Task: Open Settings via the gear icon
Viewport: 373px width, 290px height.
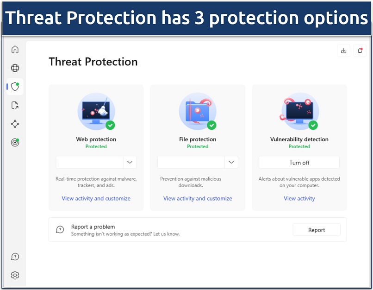Action: (15, 275)
